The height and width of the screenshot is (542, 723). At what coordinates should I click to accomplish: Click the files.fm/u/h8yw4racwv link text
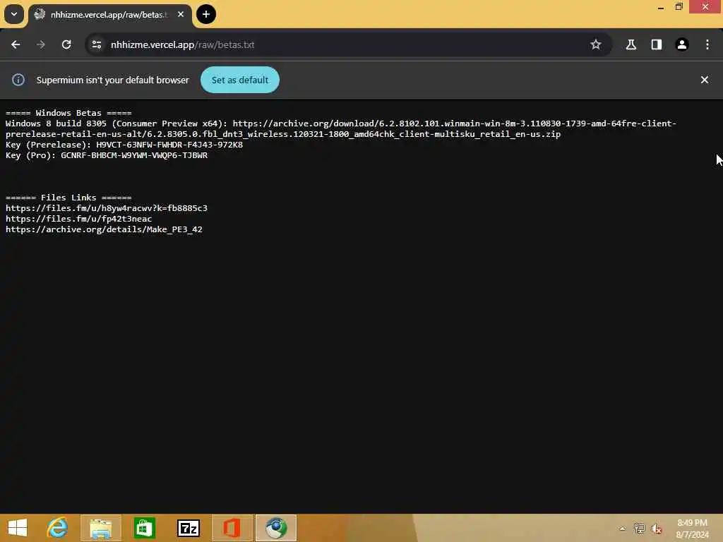[107, 208]
